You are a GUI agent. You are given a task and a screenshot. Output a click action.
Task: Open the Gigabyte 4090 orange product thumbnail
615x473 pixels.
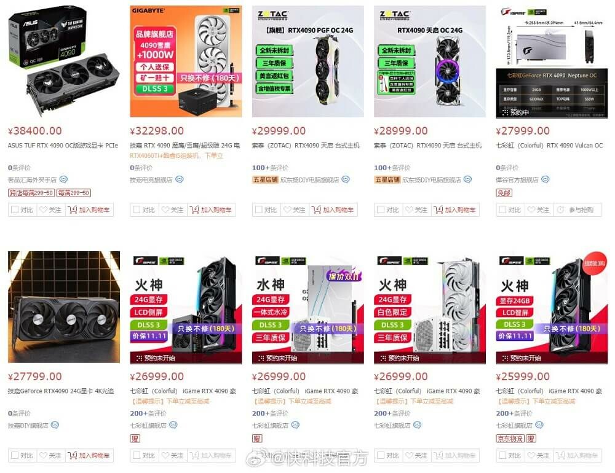tap(186, 61)
